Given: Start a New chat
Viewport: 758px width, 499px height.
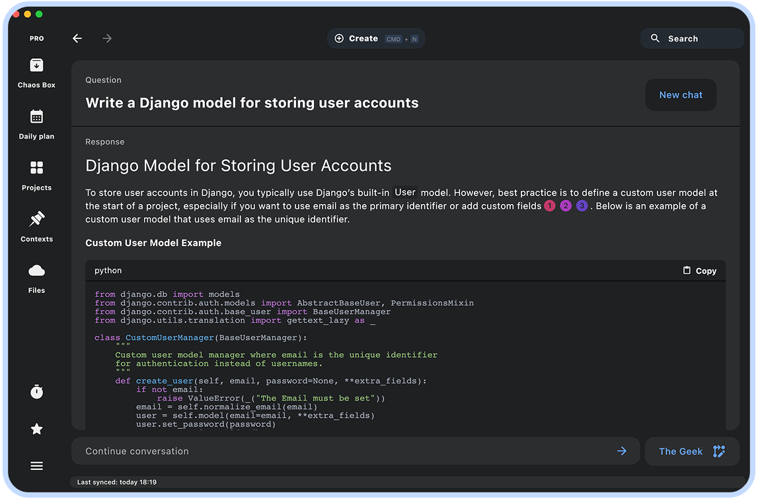Looking at the screenshot, I should 681,94.
